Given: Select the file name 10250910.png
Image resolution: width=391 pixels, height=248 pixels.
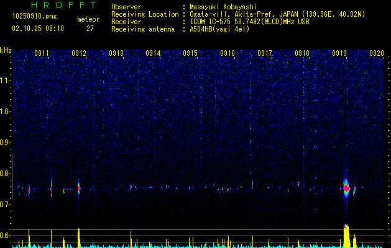Looking at the screenshot, I should click(x=35, y=16).
